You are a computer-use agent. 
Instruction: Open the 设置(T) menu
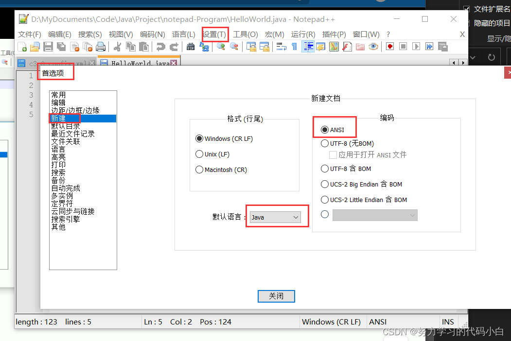(214, 34)
